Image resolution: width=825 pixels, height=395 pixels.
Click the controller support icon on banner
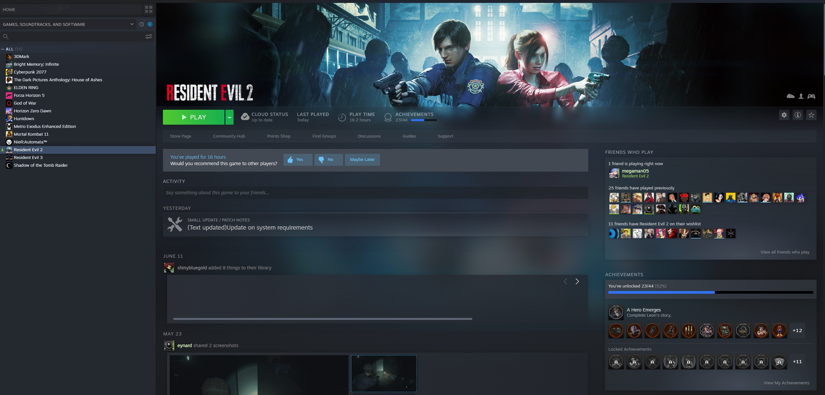pos(811,96)
